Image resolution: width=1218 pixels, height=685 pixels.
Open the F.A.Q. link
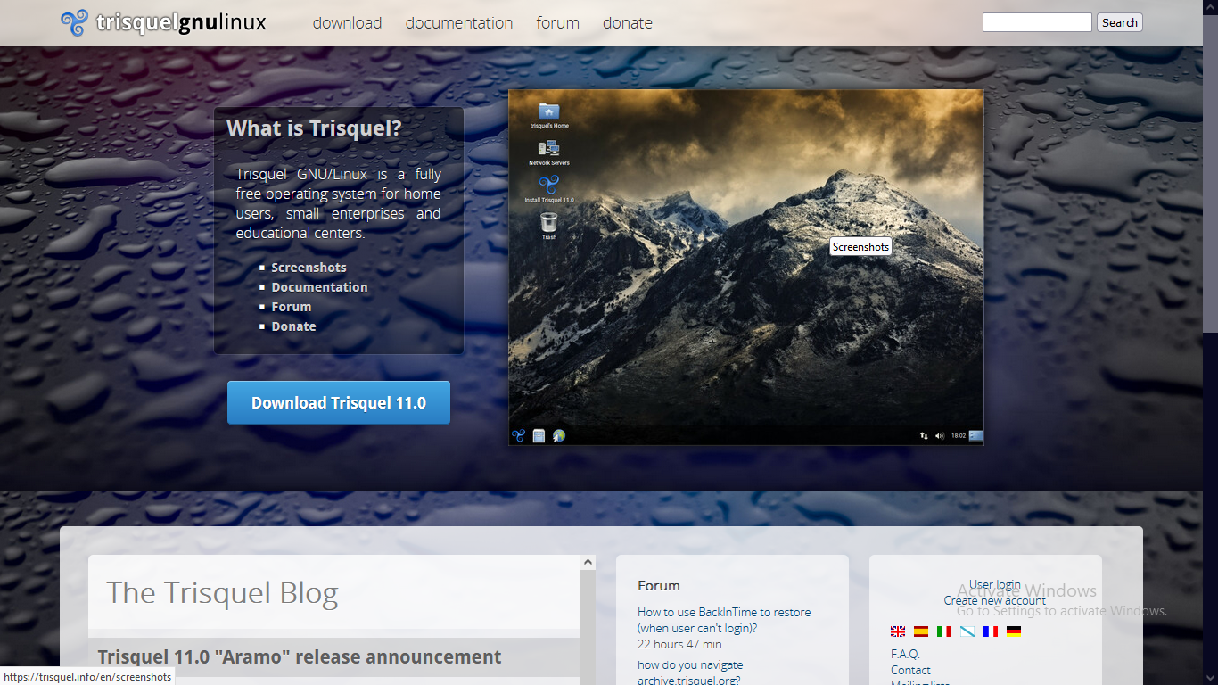pyautogui.click(x=905, y=654)
